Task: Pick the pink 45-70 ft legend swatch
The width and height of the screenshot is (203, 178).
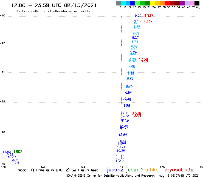Action: 192,3
